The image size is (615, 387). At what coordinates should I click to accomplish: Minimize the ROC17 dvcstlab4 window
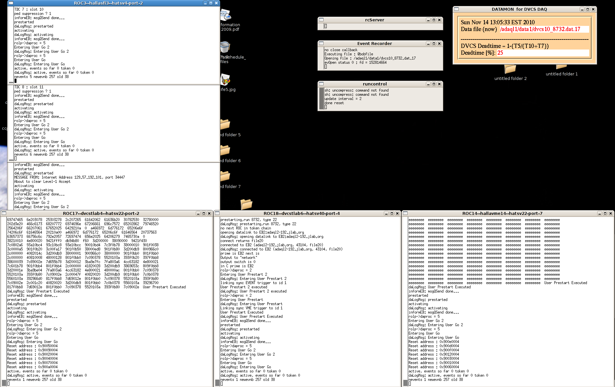coord(198,214)
